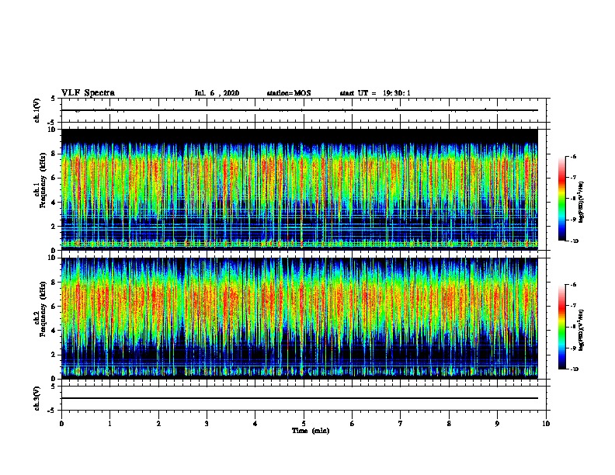Click time-axis tick label "2"
Viewport: 615px width, 475px height.
tap(158, 424)
